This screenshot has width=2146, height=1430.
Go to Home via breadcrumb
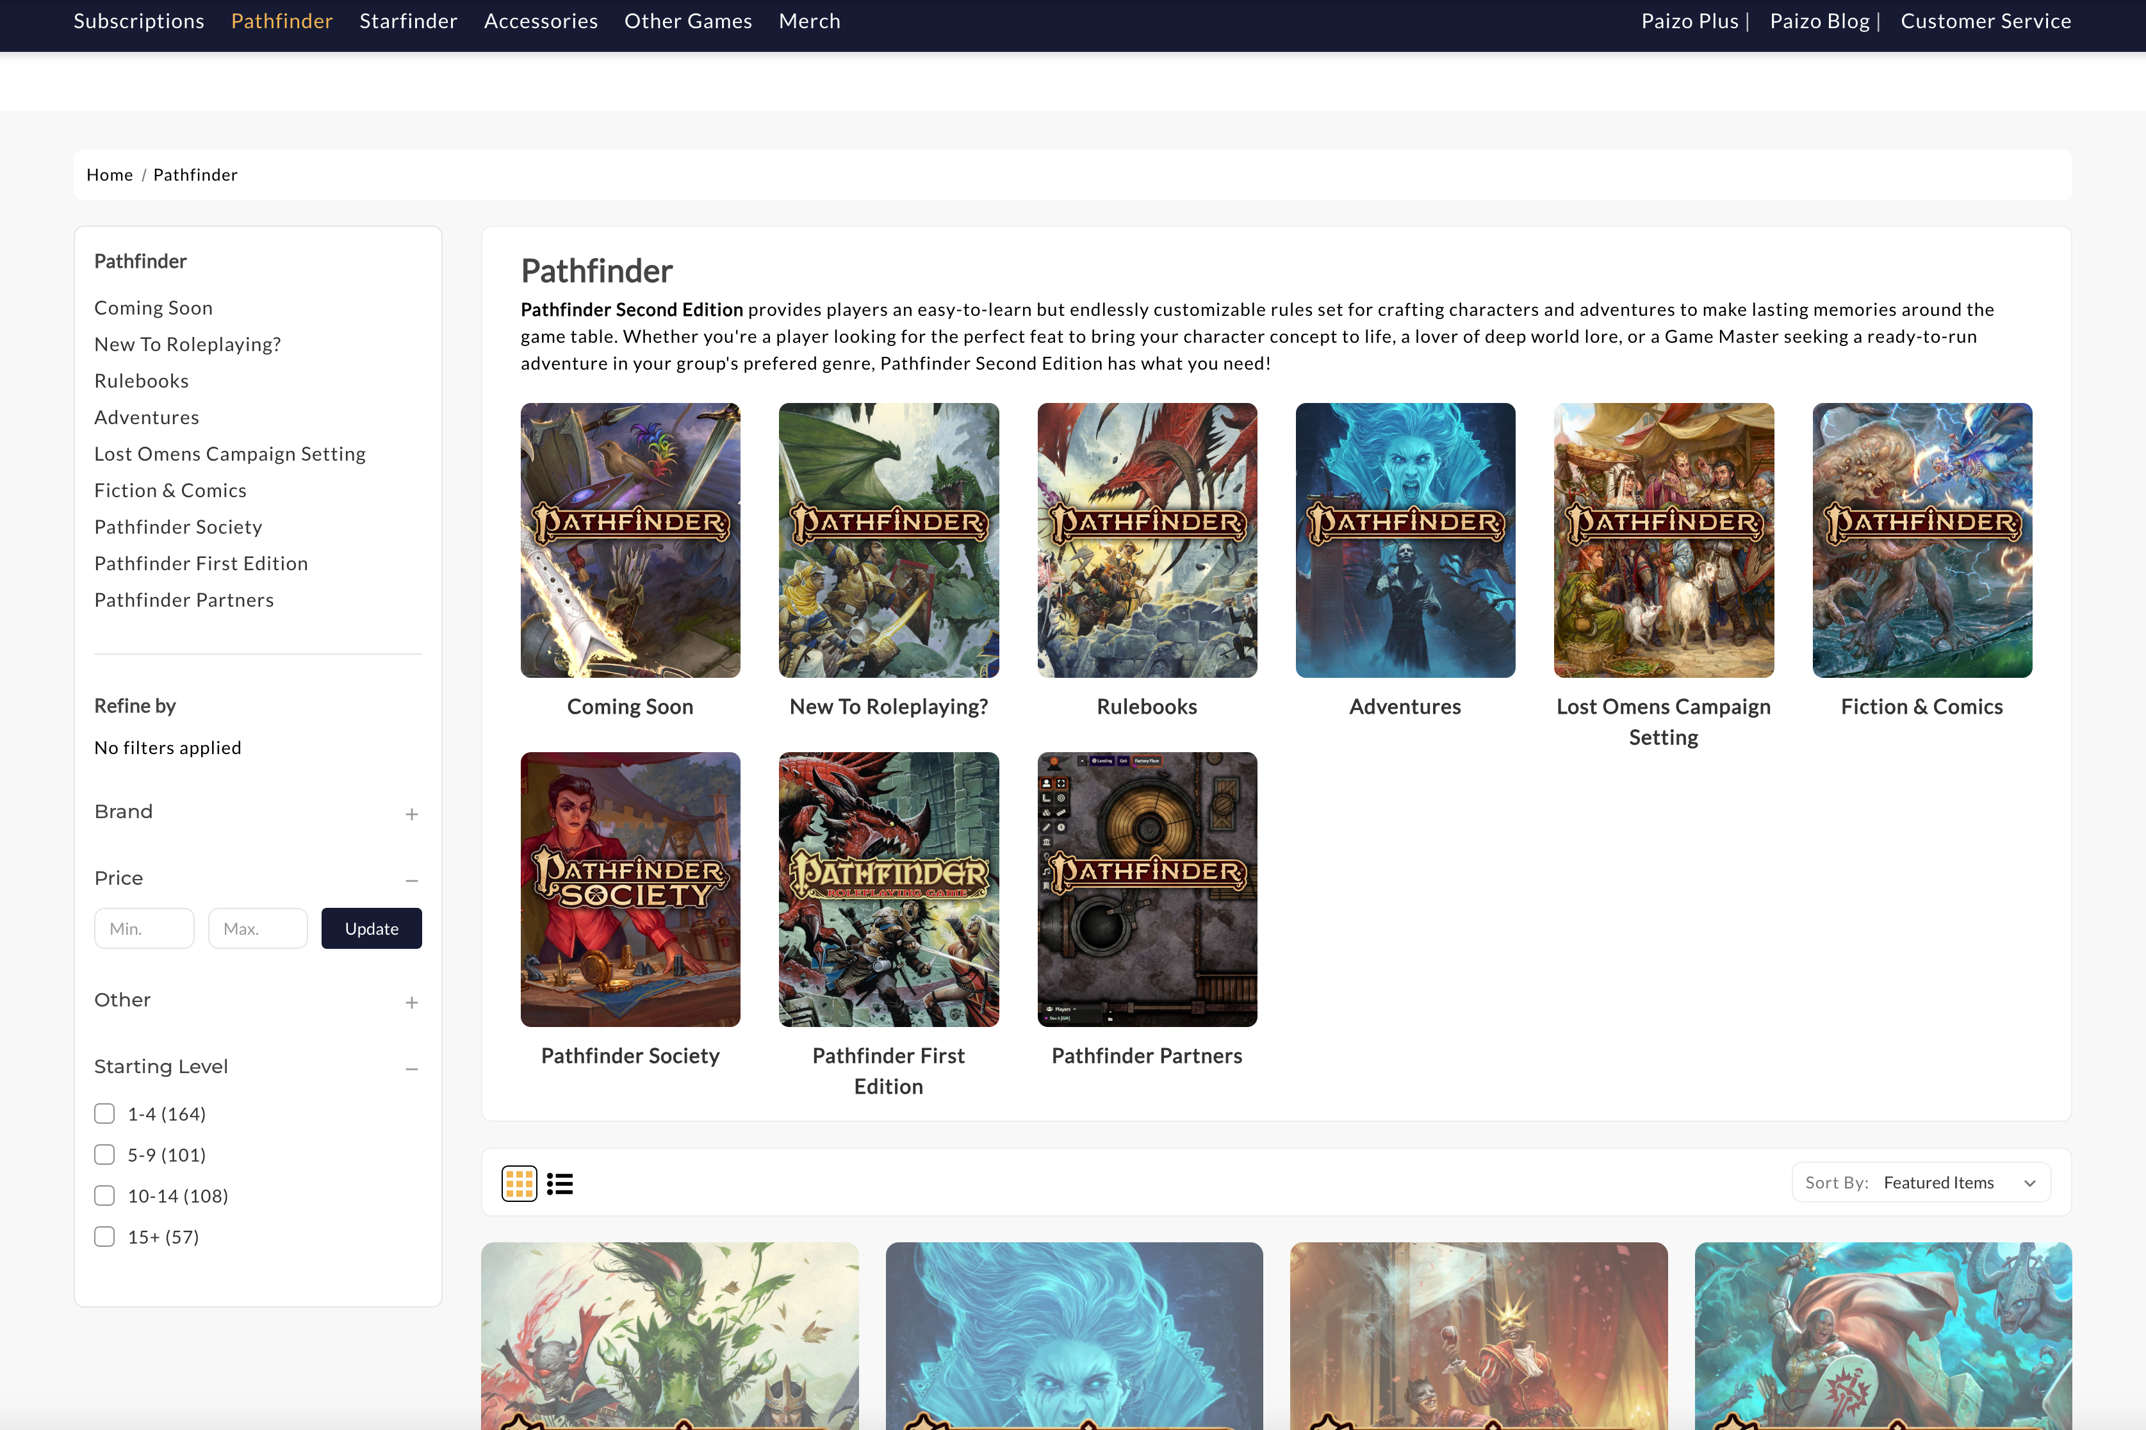(110, 174)
